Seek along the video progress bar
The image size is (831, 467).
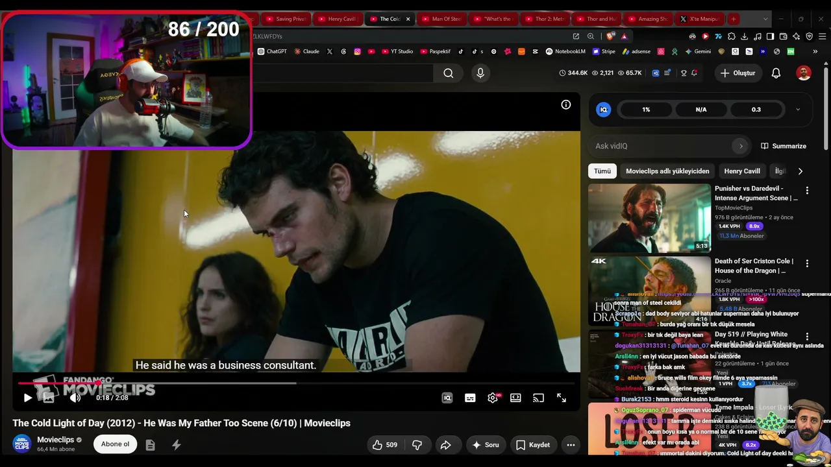pyautogui.click(x=296, y=383)
